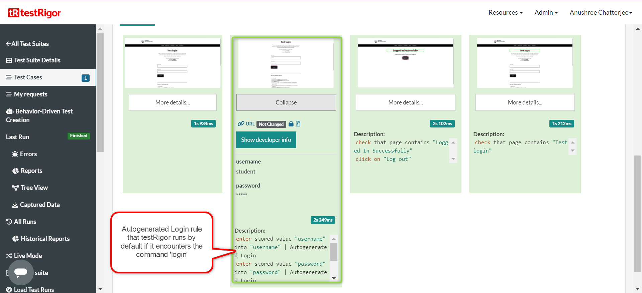
Task: Open Captured Data in the sidebar
Action: click(36, 205)
